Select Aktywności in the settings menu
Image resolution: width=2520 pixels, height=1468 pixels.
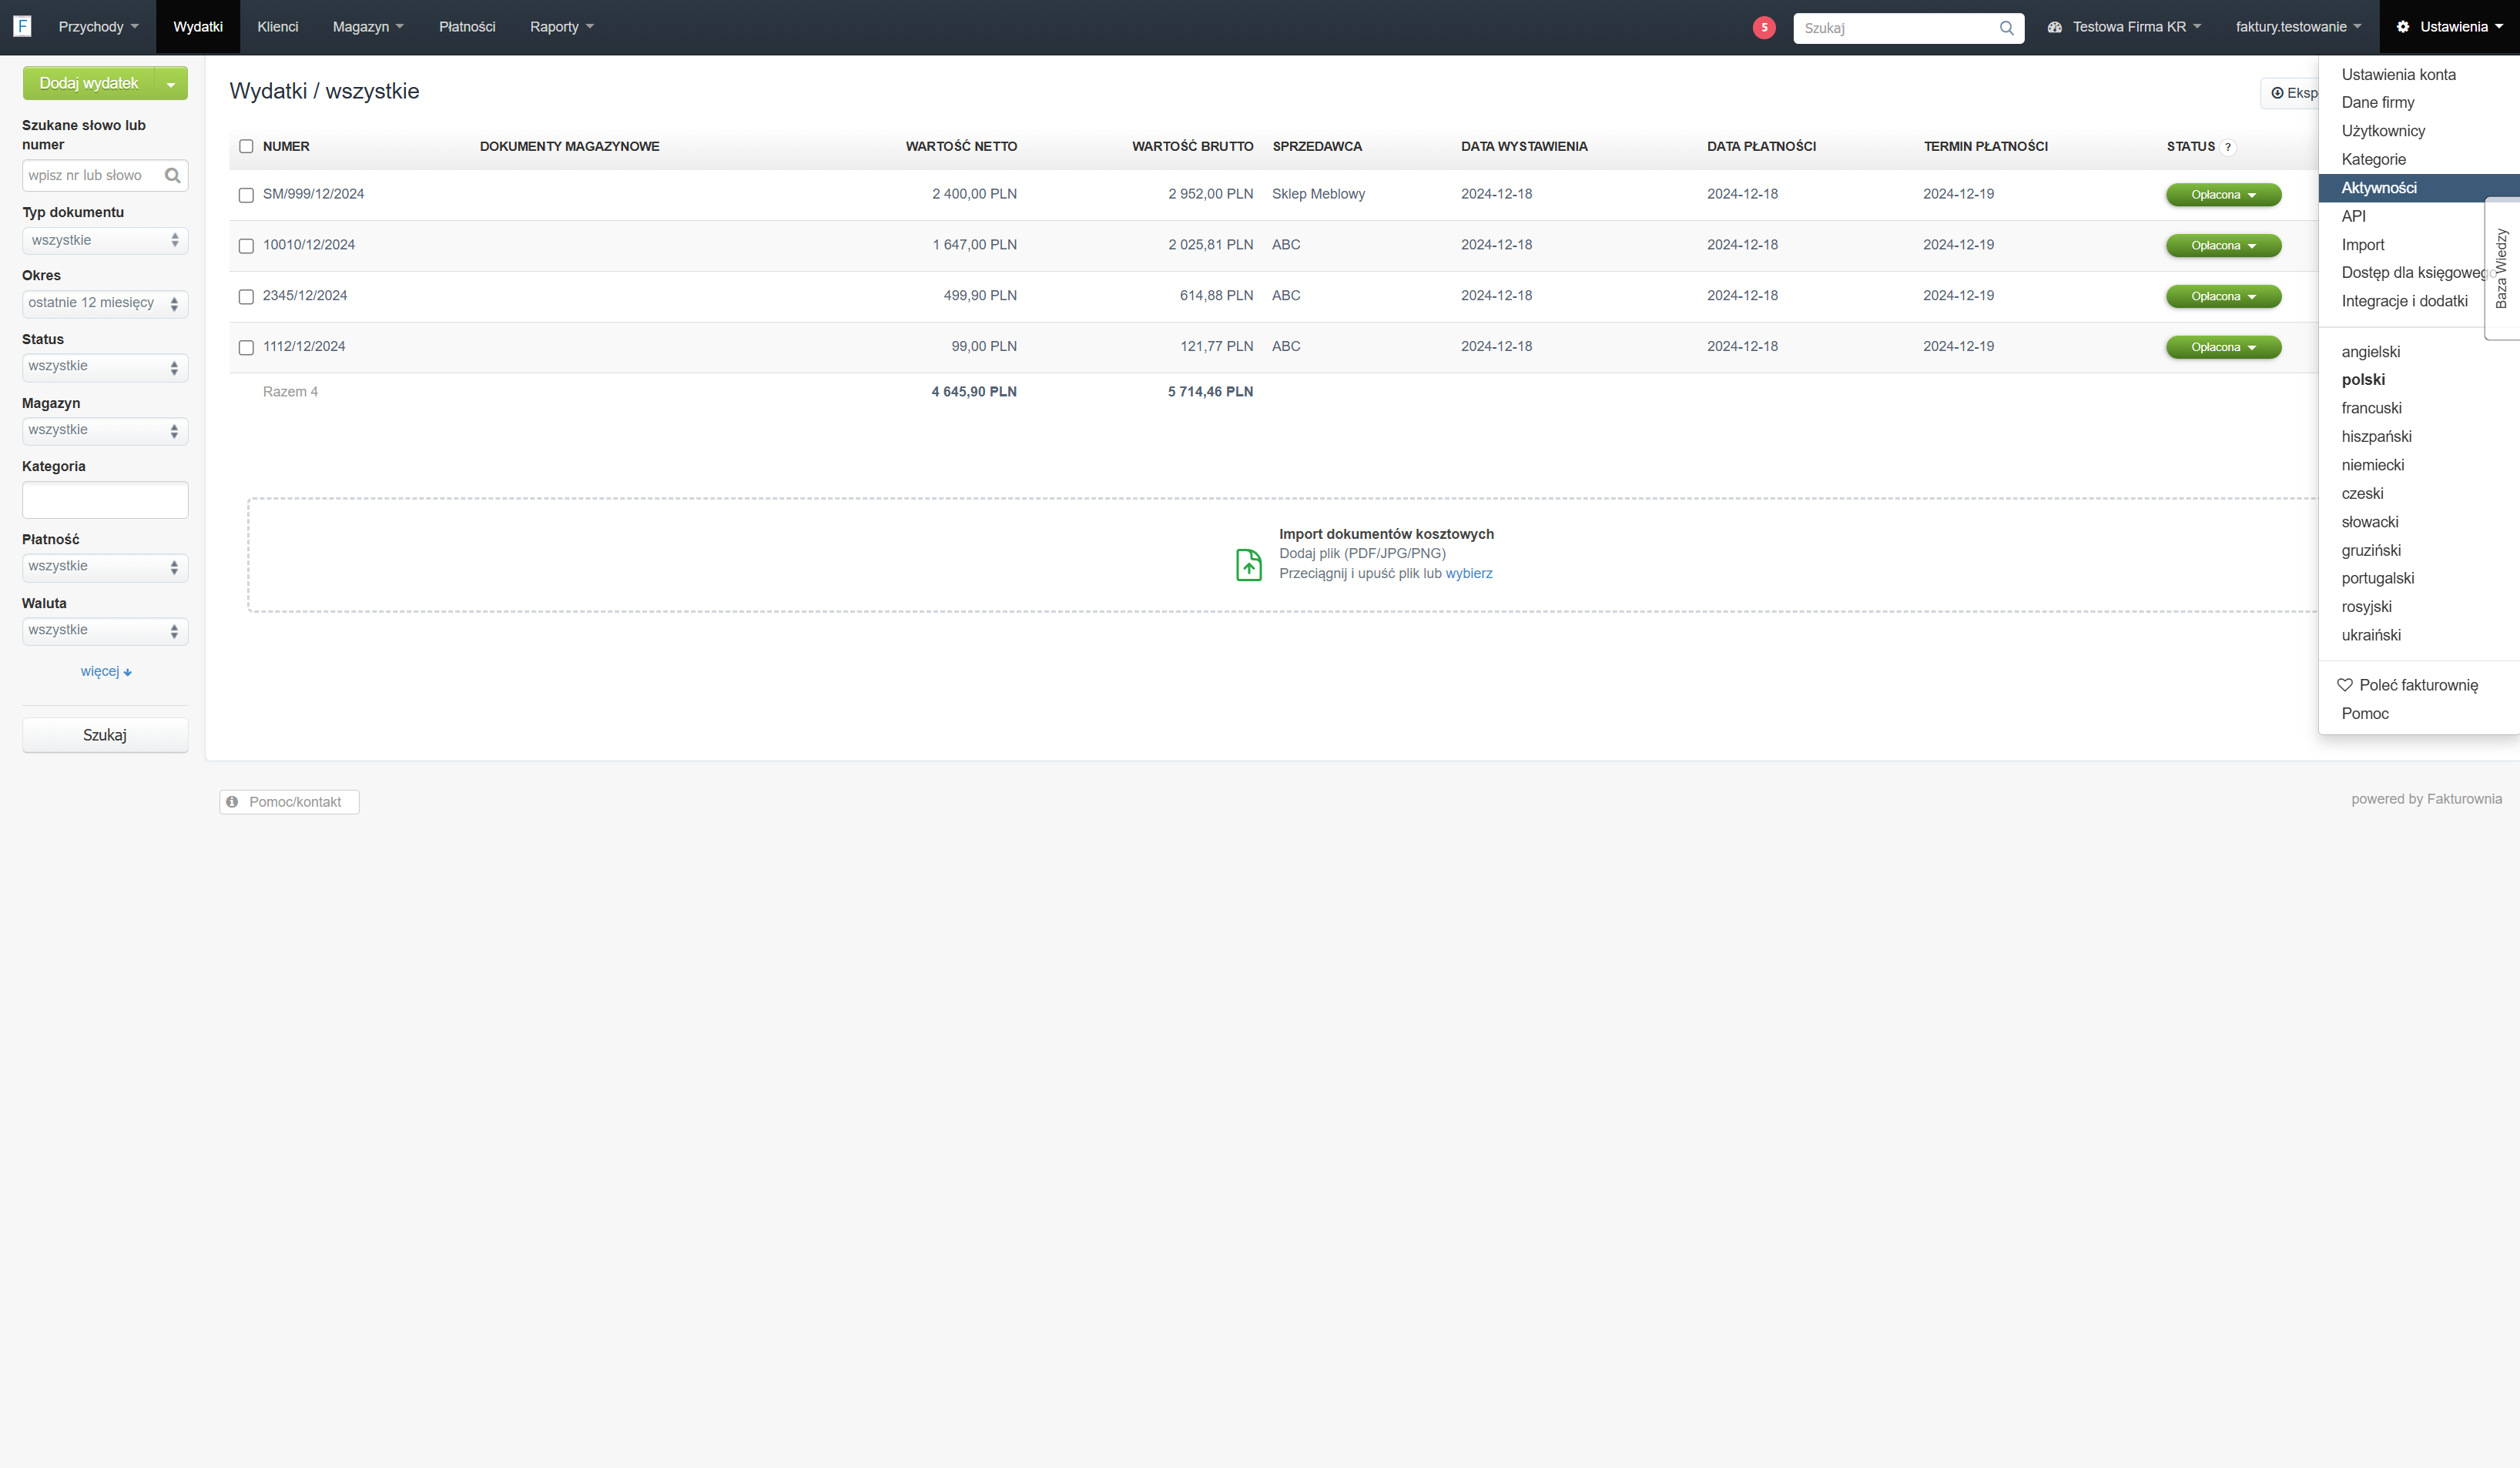[x=2418, y=188]
